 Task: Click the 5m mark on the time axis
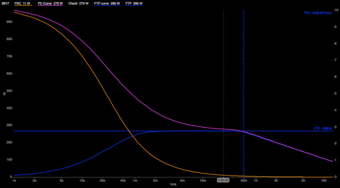tap(182, 180)
